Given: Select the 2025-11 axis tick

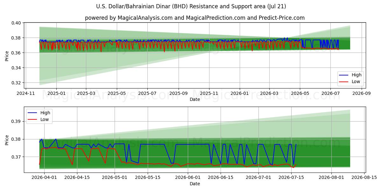Looking at the screenshot, I should click(x=209, y=94).
